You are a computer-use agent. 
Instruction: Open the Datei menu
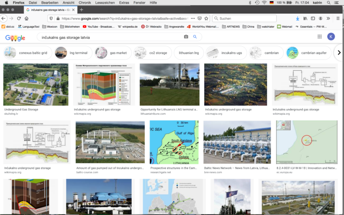point(33,3)
